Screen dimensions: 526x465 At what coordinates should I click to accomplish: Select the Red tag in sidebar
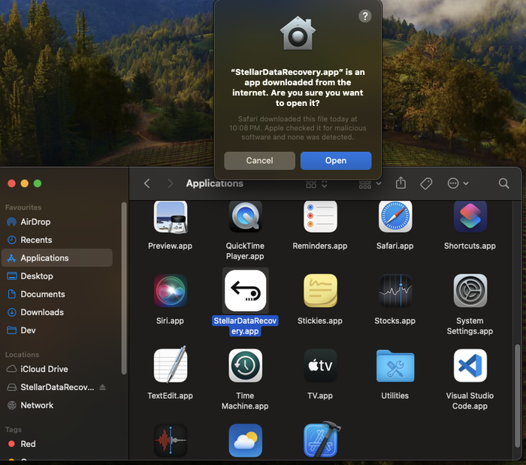(56, 444)
